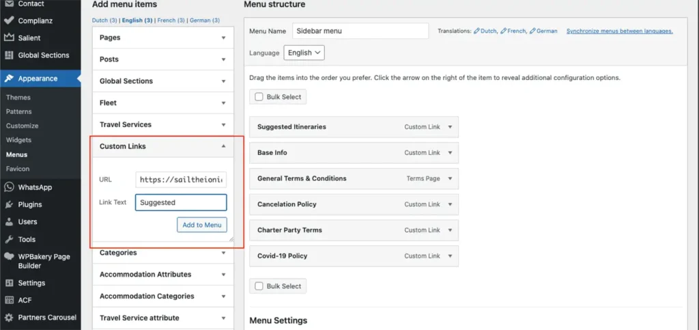The width and height of the screenshot is (699, 330).
Task: Open Menus under Appearance
Action: click(16, 154)
